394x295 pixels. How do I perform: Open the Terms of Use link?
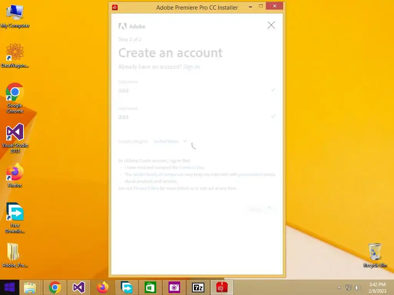[x=192, y=167]
